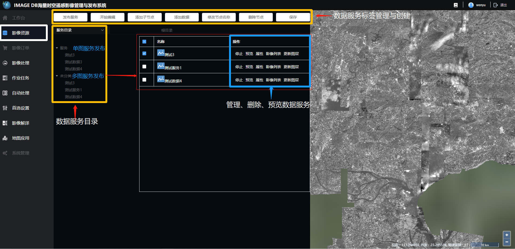Click the 发布服务 button
This screenshot has width=515, height=249.
coord(71,17)
